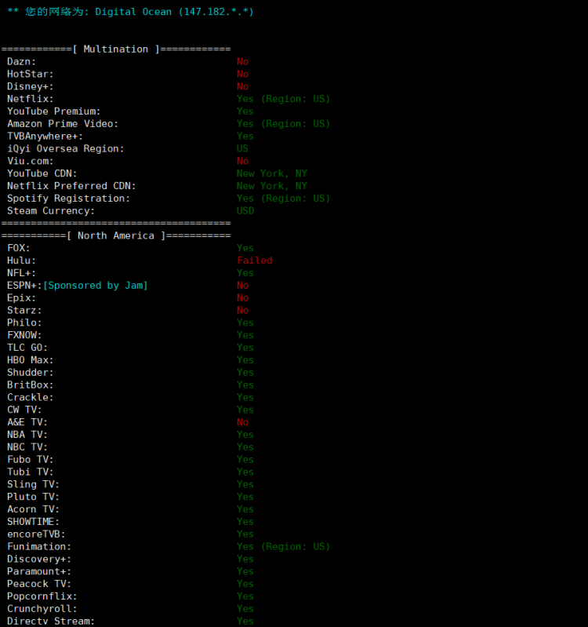Image resolution: width=588 pixels, height=627 pixels.
Task: Click the YouTube CDN: label
Action: (x=42, y=173)
